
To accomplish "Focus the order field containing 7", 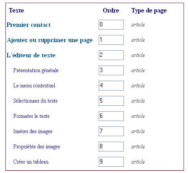I will tap(111, 131).
